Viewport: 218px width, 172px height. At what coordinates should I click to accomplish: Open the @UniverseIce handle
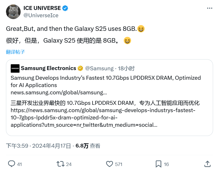[41, 15]
